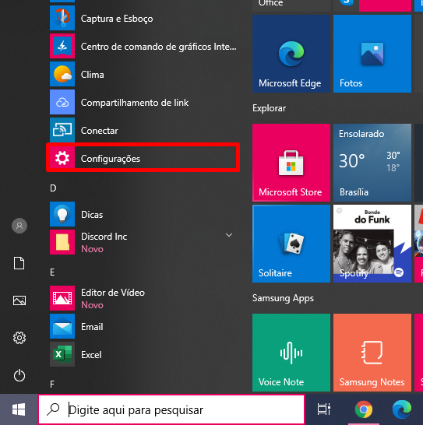This screenshot has width=423, height=425.
Task: Click the E letter group header
Action: click(53, 272)
